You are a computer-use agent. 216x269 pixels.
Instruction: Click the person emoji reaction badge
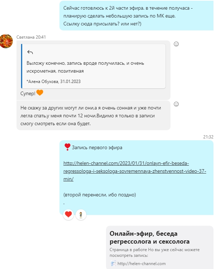click(x=81, y=215)
